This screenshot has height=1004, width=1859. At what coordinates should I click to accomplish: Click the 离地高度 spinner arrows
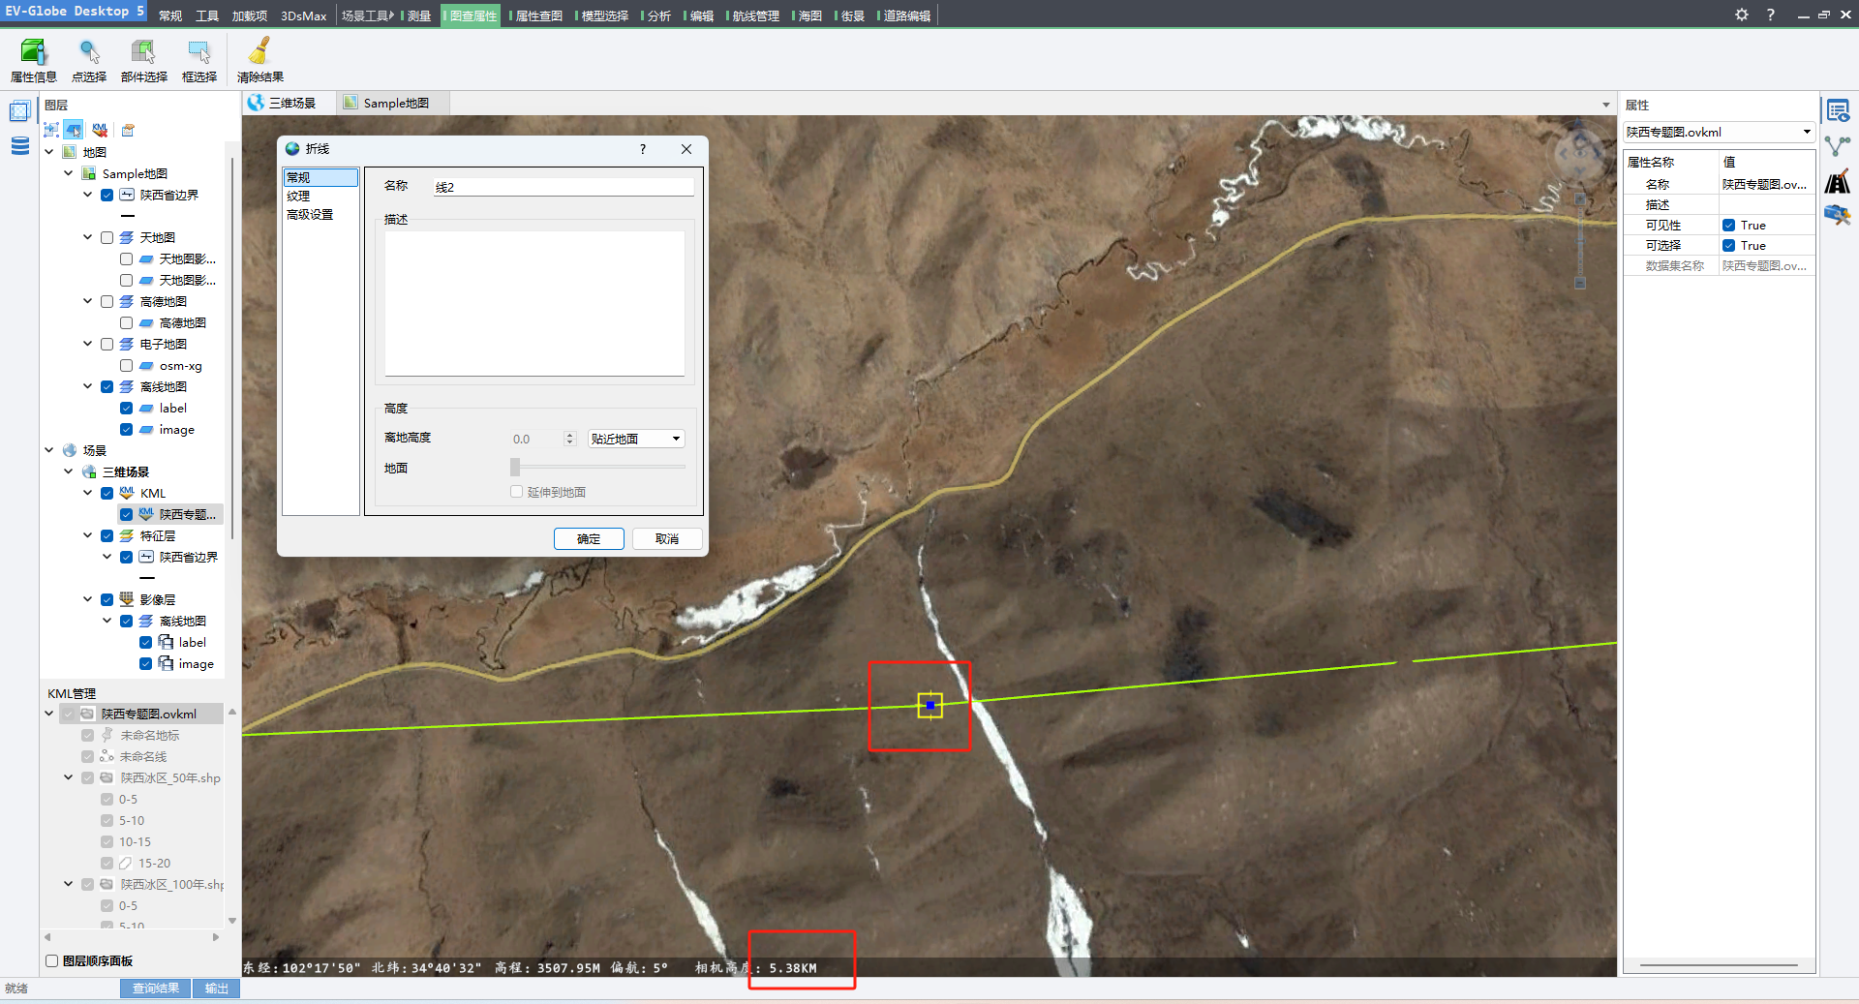[x=569, y=439]
